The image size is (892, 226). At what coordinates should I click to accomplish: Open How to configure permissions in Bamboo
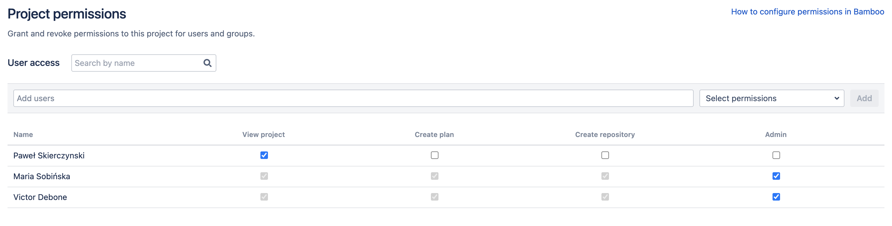click(x=807, y=12)
